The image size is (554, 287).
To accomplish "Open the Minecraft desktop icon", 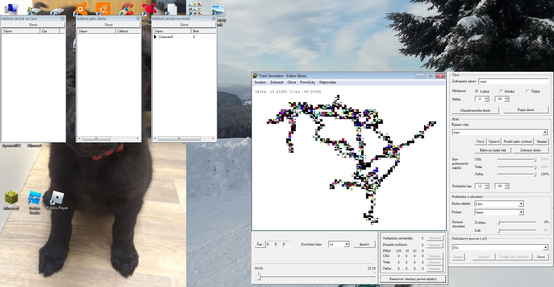I will [11, 198].
